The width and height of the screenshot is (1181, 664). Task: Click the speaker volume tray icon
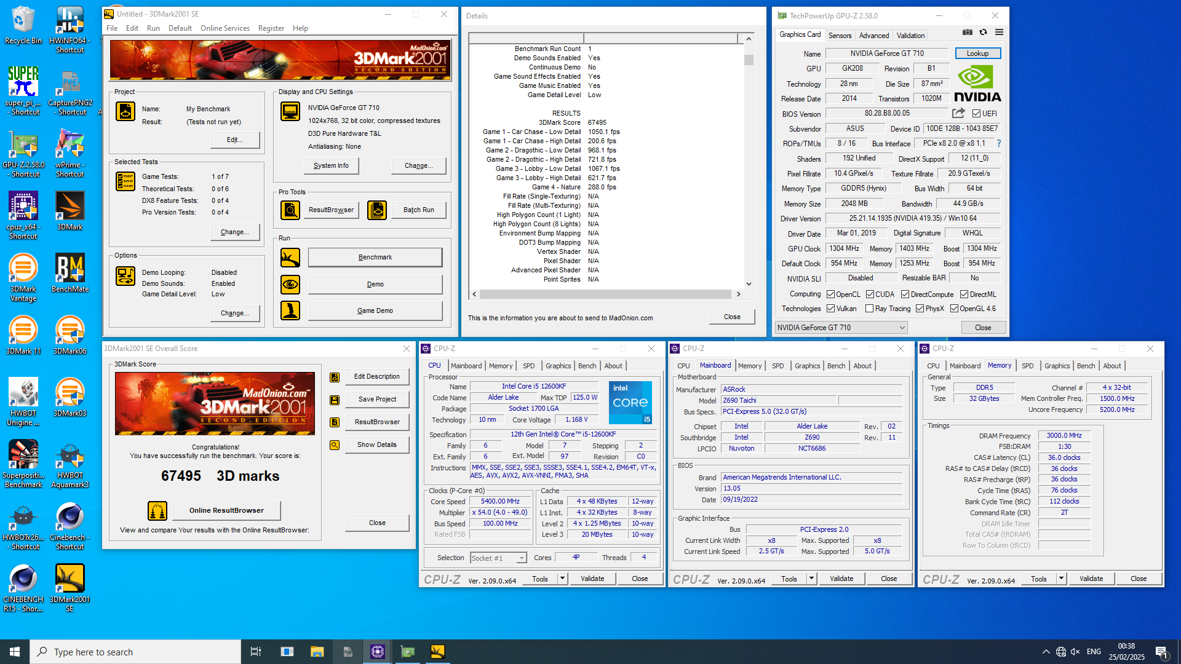tap(1075, 652)
